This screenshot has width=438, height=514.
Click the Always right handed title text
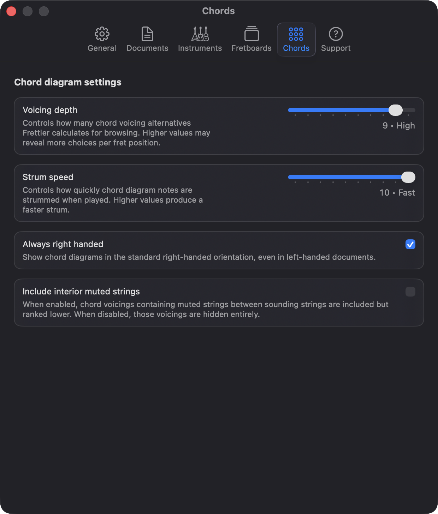coord(63,244)
